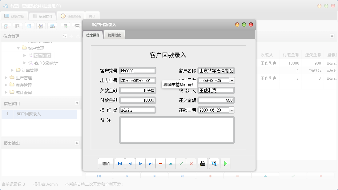Click the document icon on the main toolbar
338x190 pixels.
29,26
